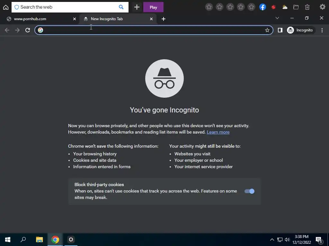Close the www.pornhub.com tab
This screenshot has height=246, width=329.
pyautogui.click(x=75, y=19)
